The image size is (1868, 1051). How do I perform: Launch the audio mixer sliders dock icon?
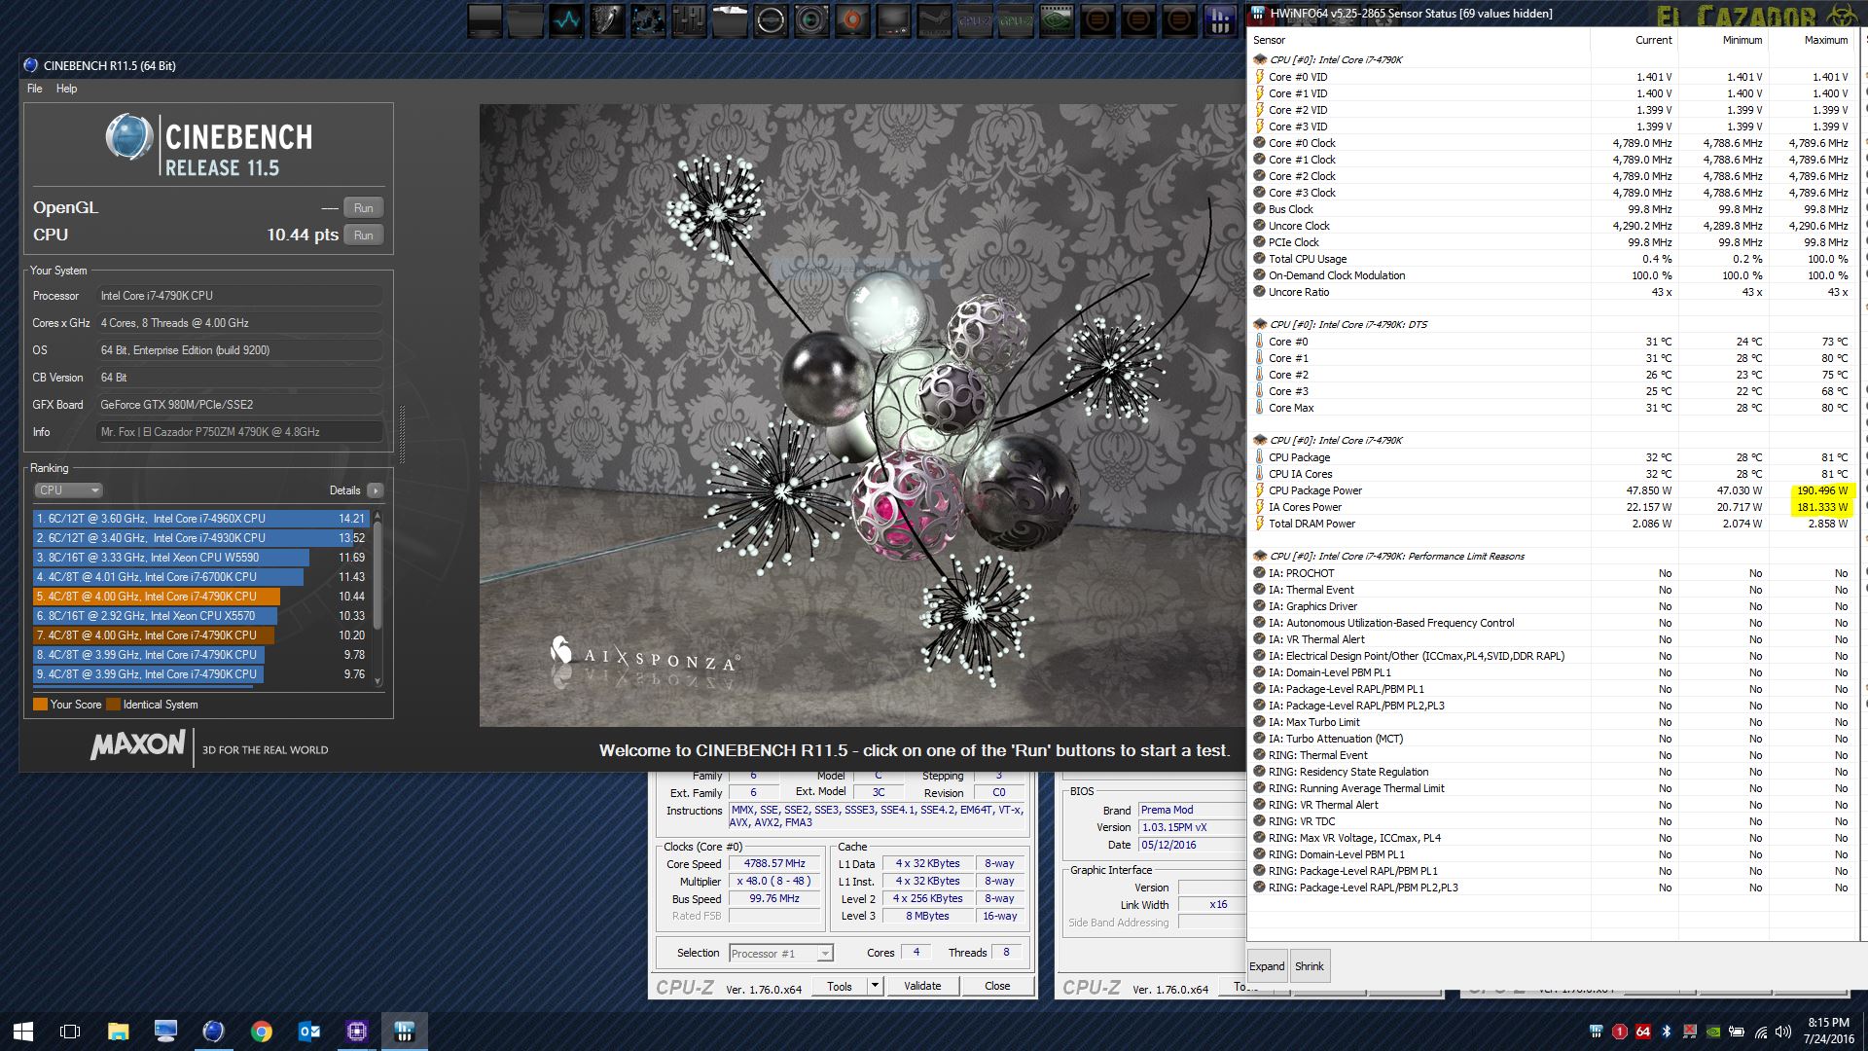688,19
